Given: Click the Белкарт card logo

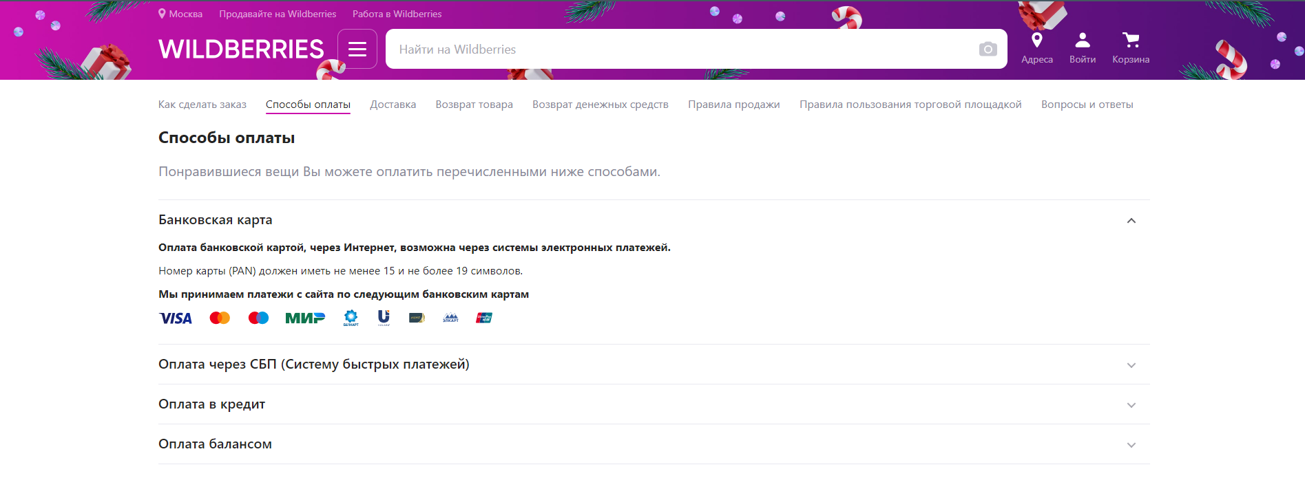Looking at the screenshot, I should [x=351, y=318].
